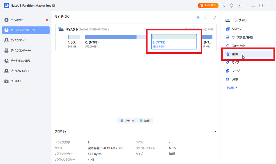Click the notification bell icon

231,6
